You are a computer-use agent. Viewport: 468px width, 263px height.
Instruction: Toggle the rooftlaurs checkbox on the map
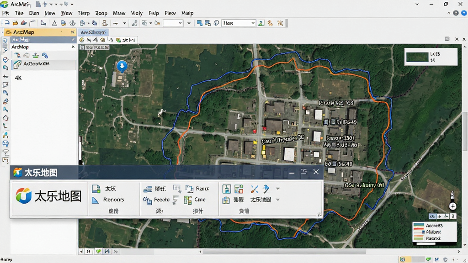(82, 47)
